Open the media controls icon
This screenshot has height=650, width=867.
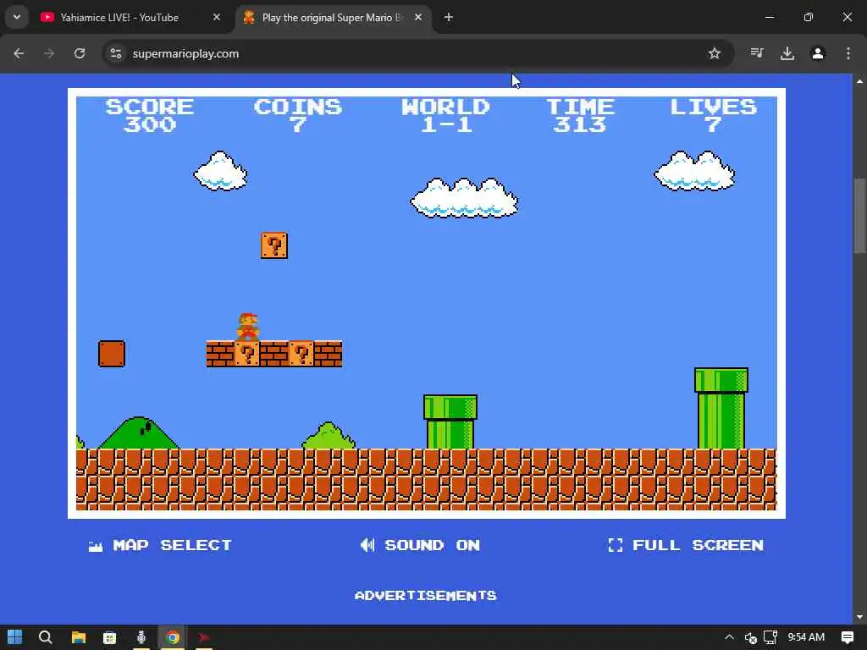point(757,53)
